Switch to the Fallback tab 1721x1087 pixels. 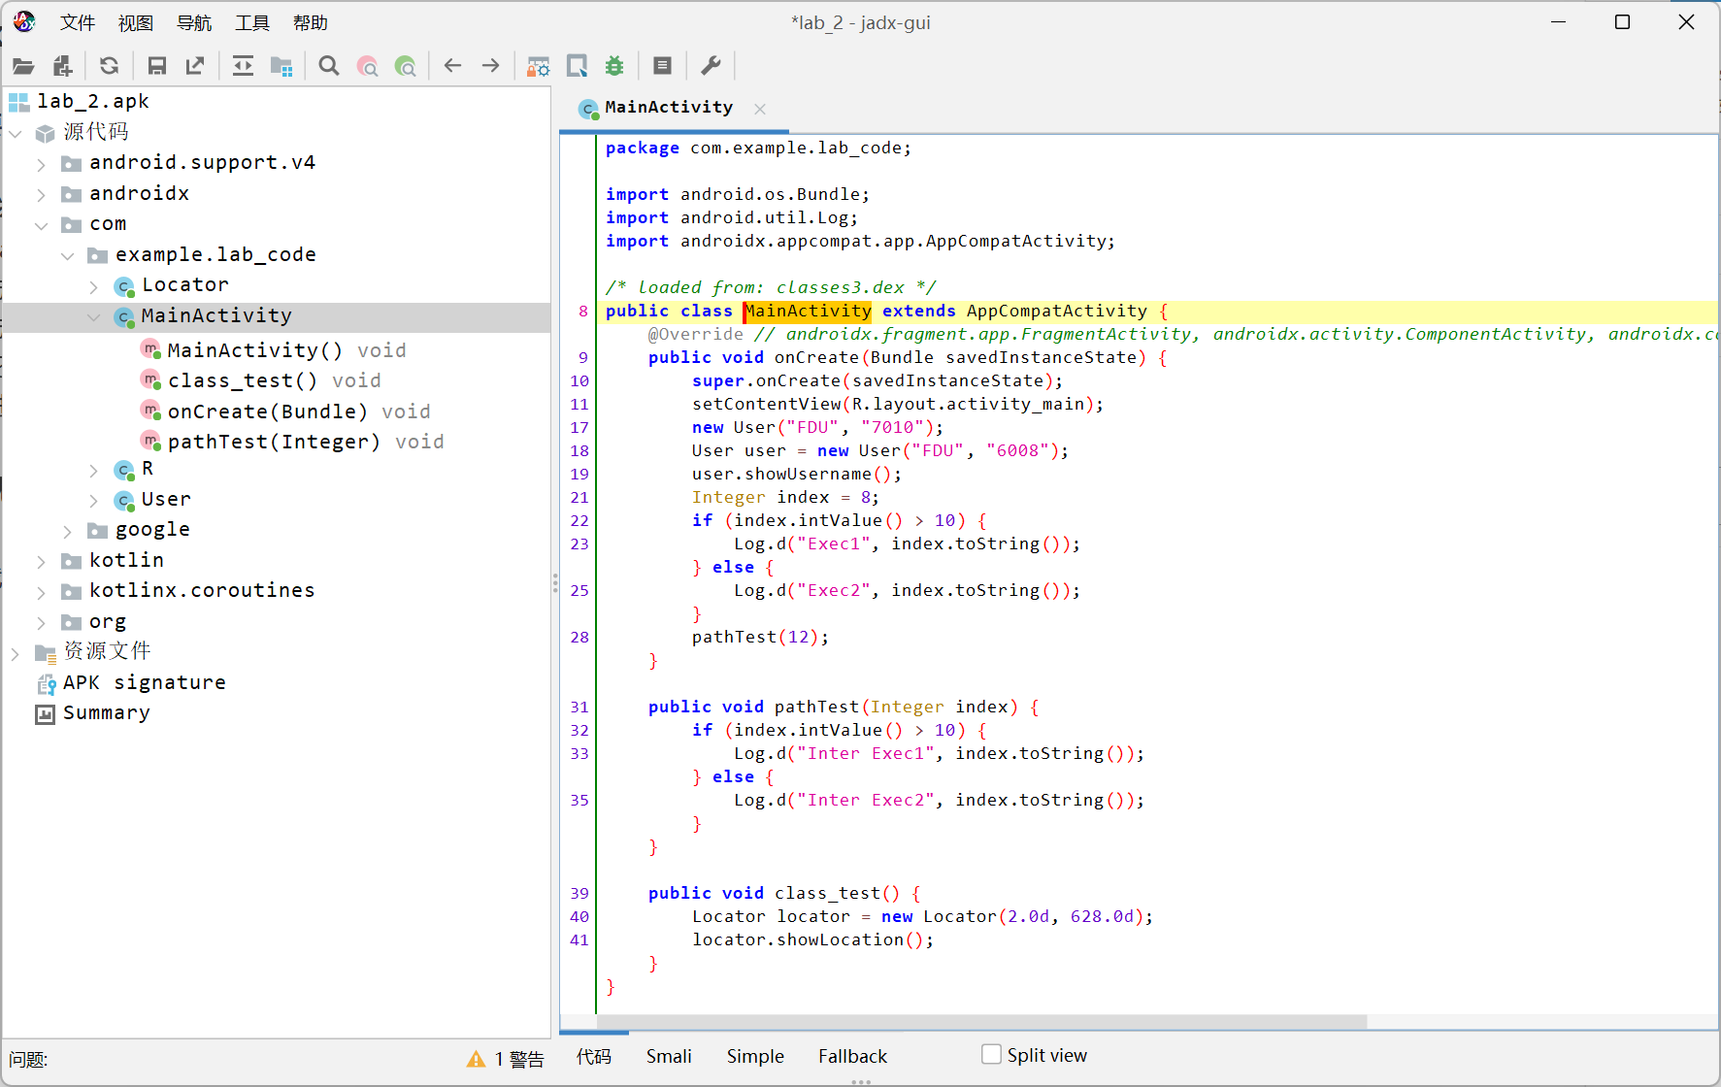(852, 1056)
